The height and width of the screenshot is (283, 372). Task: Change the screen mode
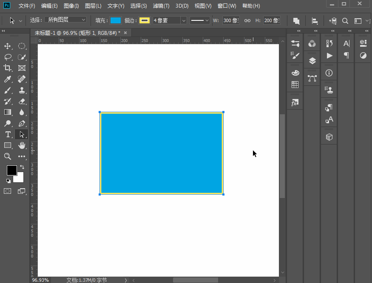click(22, 191)
